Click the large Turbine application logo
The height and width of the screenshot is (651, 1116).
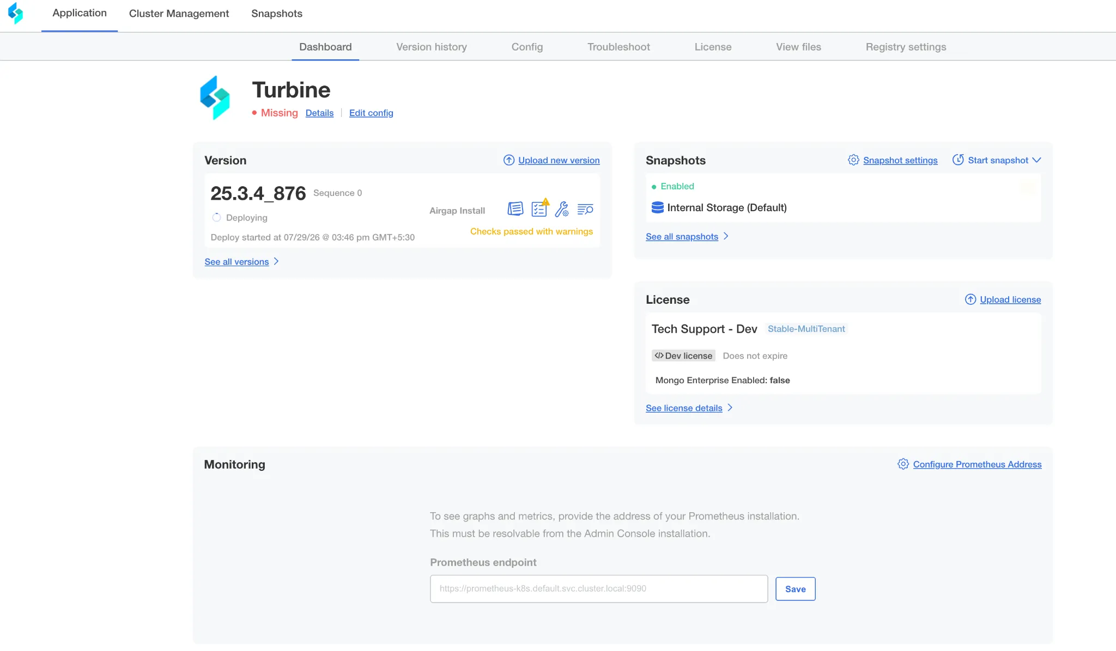click(215, 97)
